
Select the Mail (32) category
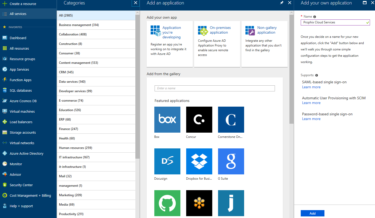(x=96, y=176)
